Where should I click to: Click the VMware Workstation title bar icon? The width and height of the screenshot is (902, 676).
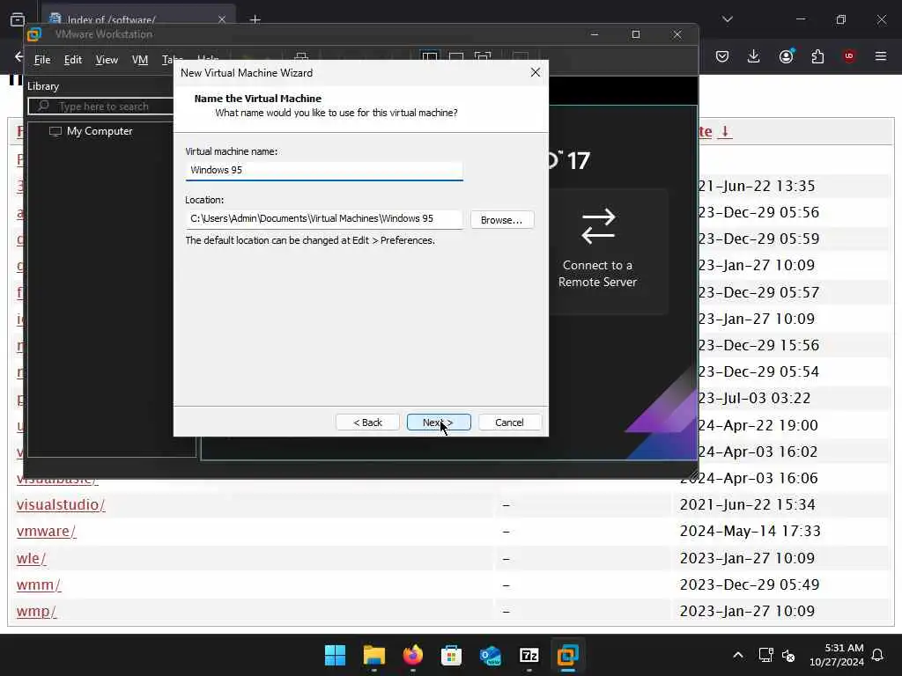pos(34,34)
